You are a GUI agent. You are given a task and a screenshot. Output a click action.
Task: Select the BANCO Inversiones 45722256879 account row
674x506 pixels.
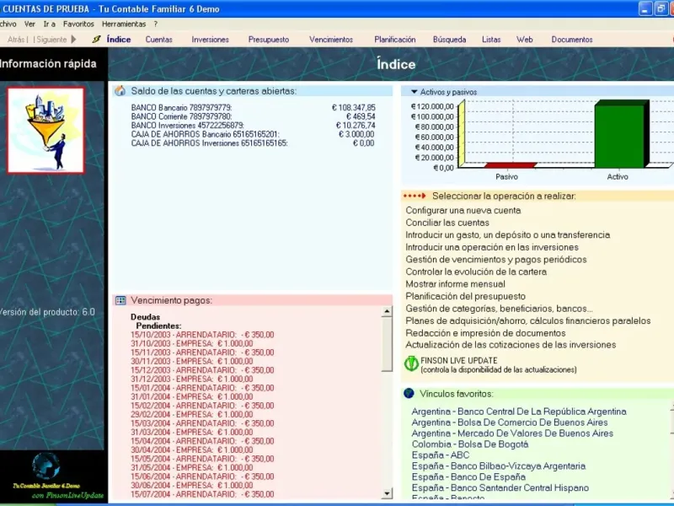pos(253,126)
